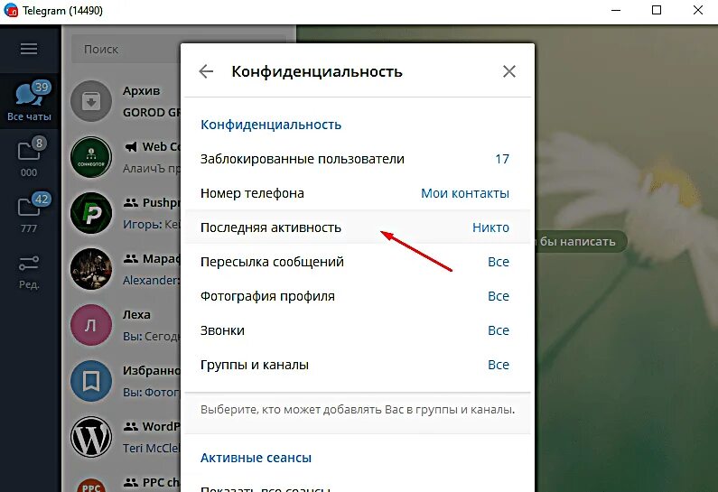Open the Избранное saved messages bookmark icon
The width and height of the screenshot is (718, 492).
(x=91, y=381)
